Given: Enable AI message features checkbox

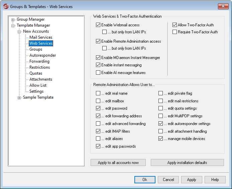Looking at the screenshot, I should coord(98,73).
